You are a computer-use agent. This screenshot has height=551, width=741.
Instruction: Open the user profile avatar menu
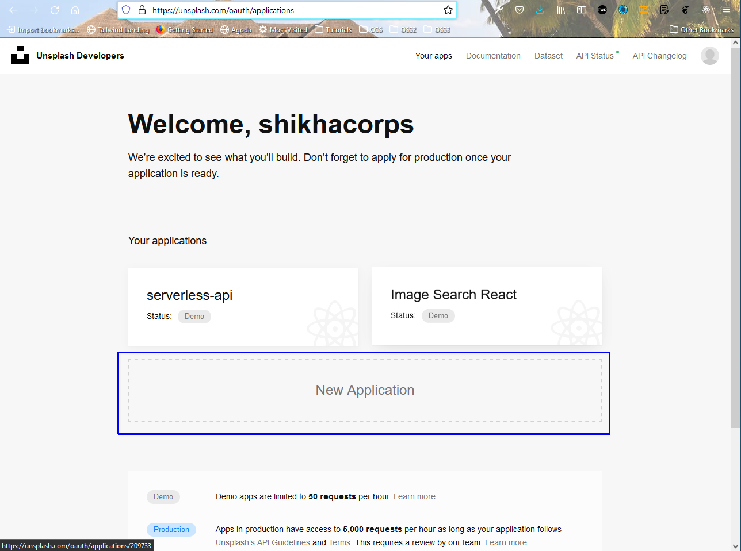(x=710, y=56)
